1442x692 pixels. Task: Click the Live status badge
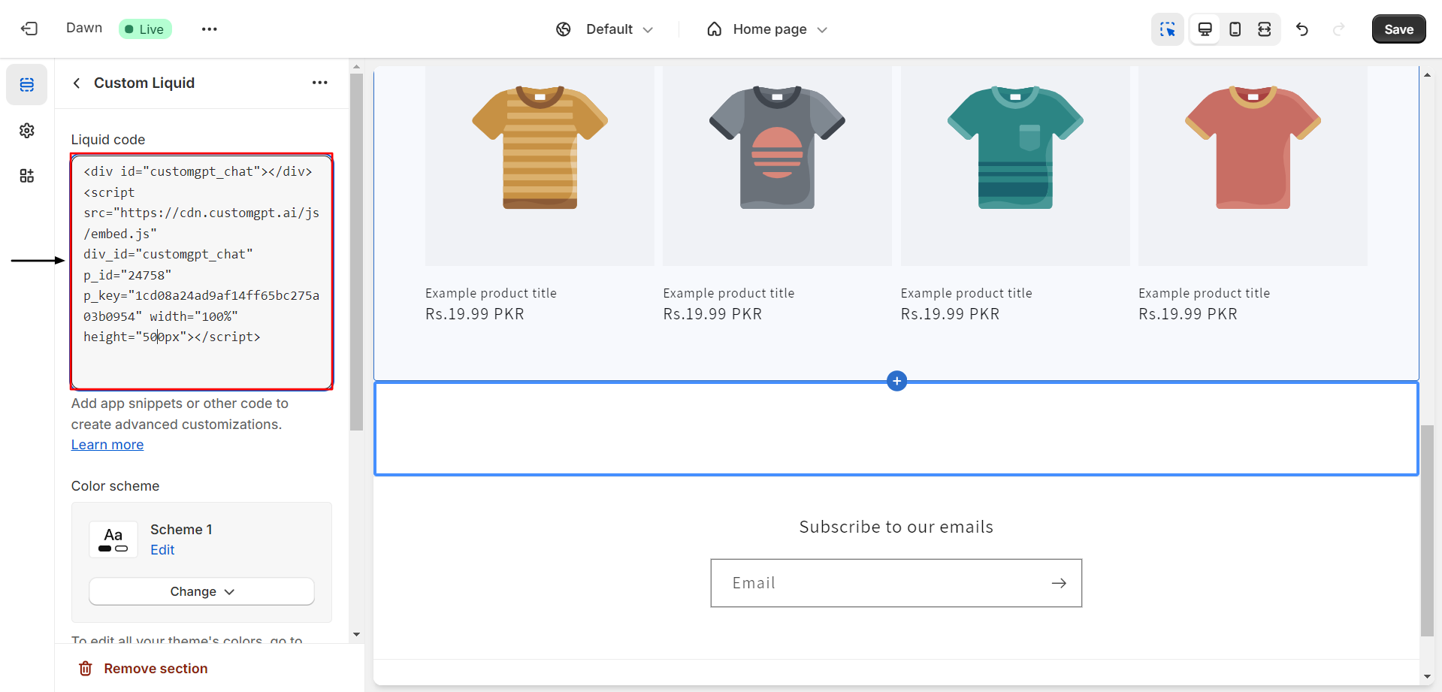pos(145,29)
